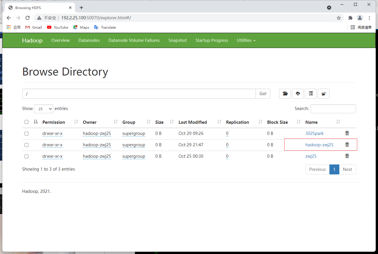Click the Go! button
The width and height of the screenshot is (378, 254).
[x=263, y=94]
